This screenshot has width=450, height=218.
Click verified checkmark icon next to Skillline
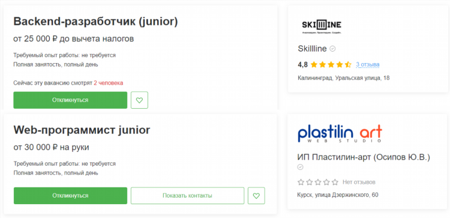click(x=332, y=49)
